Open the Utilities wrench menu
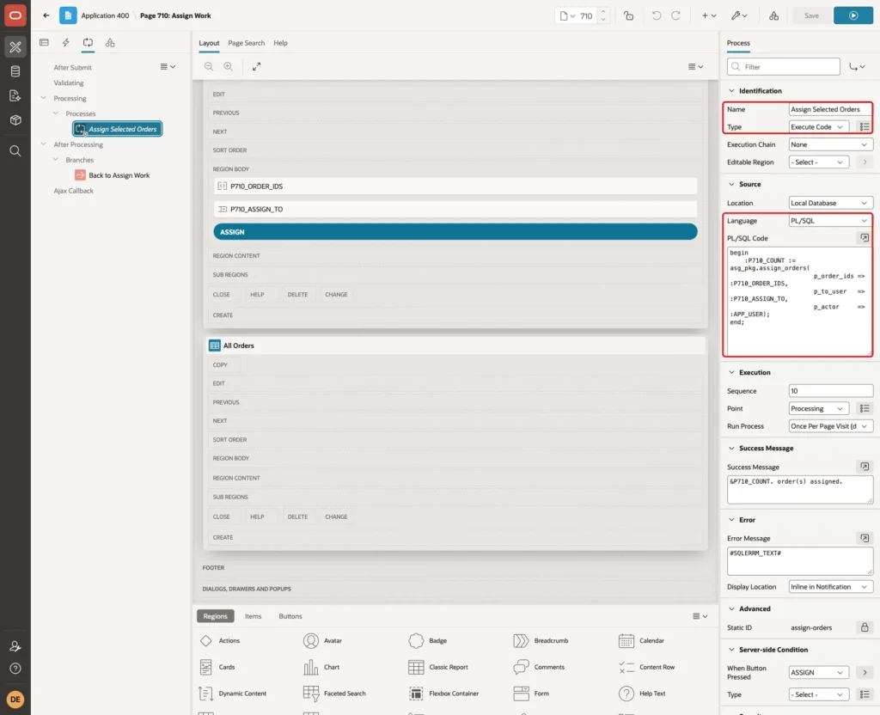The image size is (880, 715). 739,15
